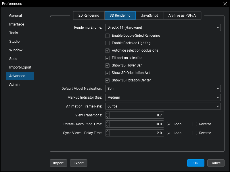This screenshot has width=230, height=172.
Task: Open Markup Indicator Size dropdown
Action: (x=163, y=97)
